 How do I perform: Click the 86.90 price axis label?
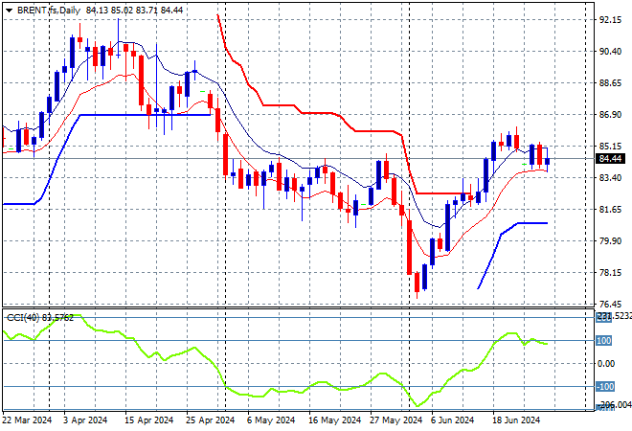[x=610, y=115]
